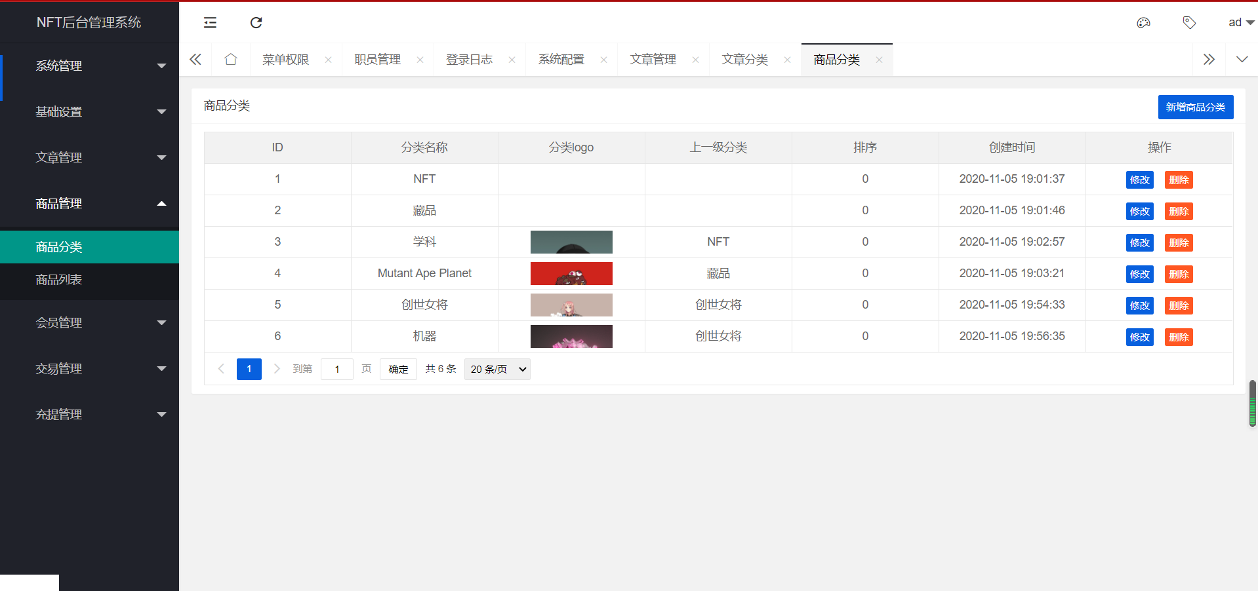Image resolution: width=1258 pixels, height=591 pixels.
Task: Close the 菜单权限 tab with its x icon
Action: tap(328, 59)
